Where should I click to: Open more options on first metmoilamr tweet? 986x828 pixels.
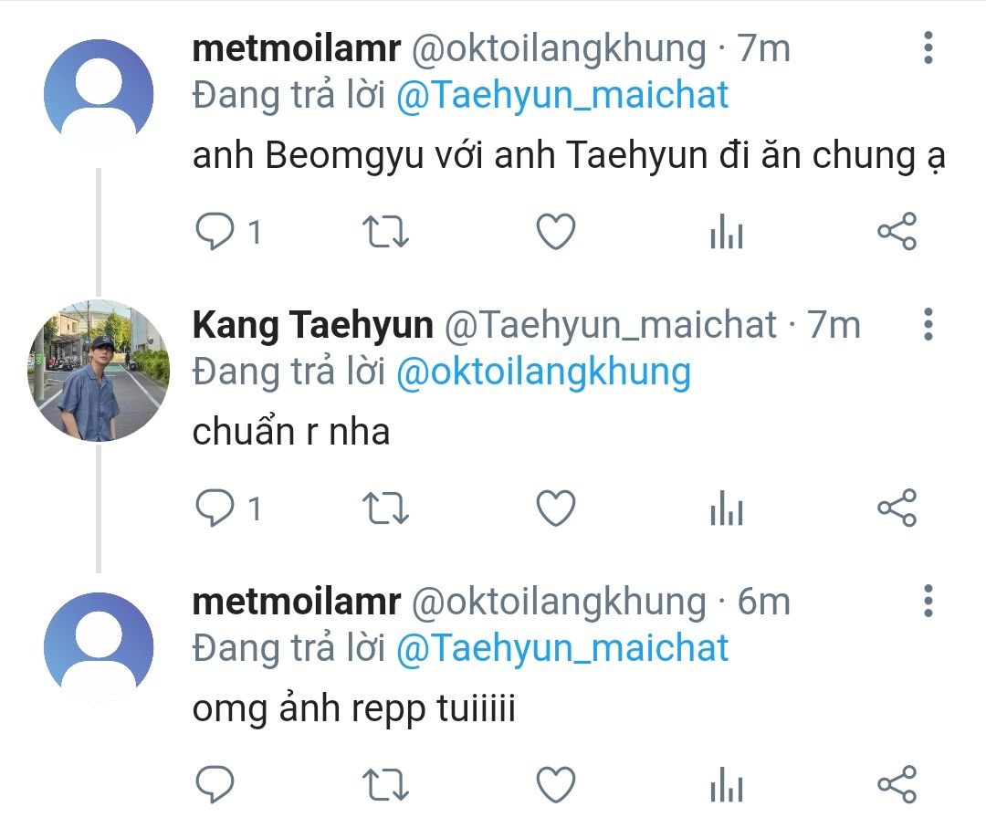(928, 47)
